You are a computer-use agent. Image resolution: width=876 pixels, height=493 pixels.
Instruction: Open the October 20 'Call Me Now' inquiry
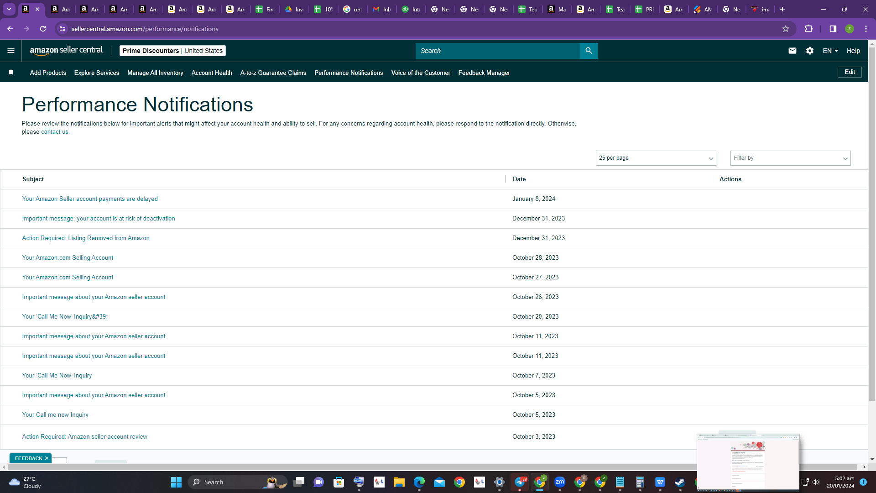tap(65, 317)
